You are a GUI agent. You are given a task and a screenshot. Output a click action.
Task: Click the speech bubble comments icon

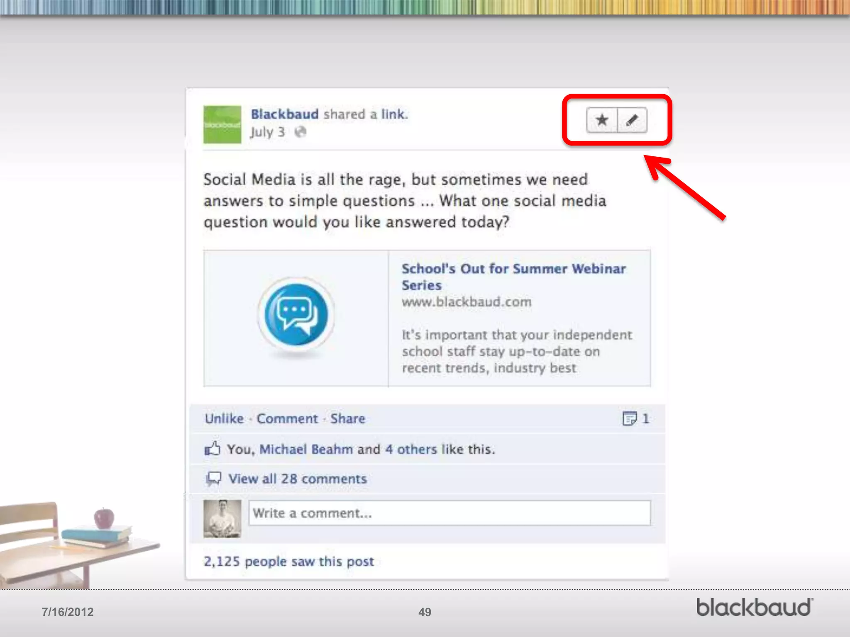214,479
